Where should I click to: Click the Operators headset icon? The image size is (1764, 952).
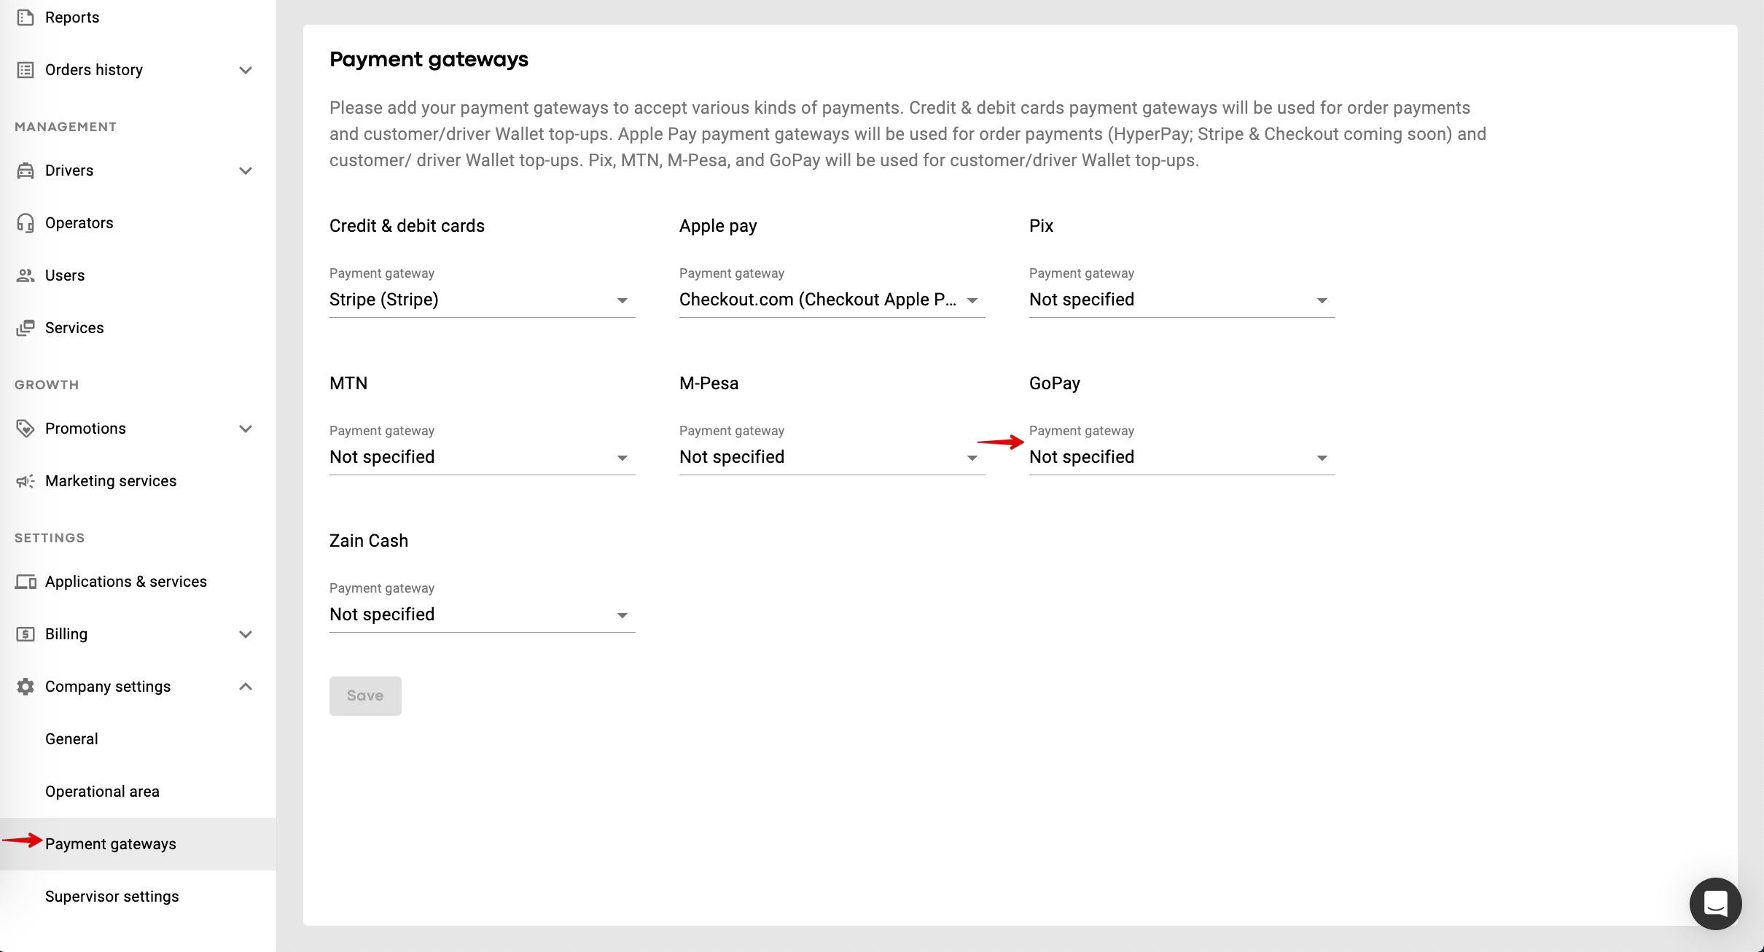[x=26, y=223]
